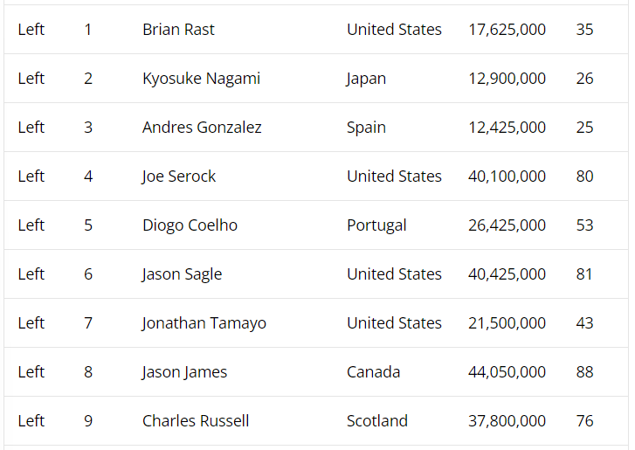This screenshot has height=450, width=635.
Task: Click the Portugal country cell
Action: point(376,225)
